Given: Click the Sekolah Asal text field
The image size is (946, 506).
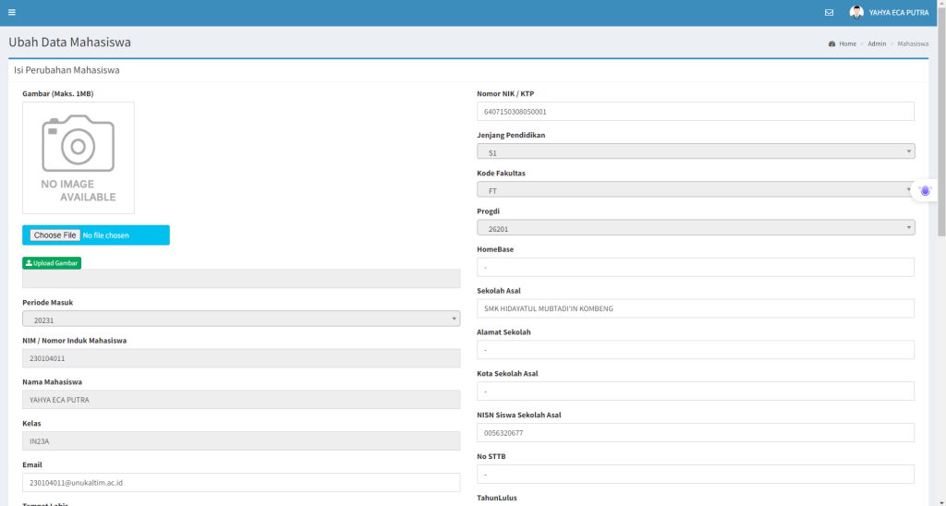Looking at the screenshot, I should pyautogui.click(x=695, y=308).
